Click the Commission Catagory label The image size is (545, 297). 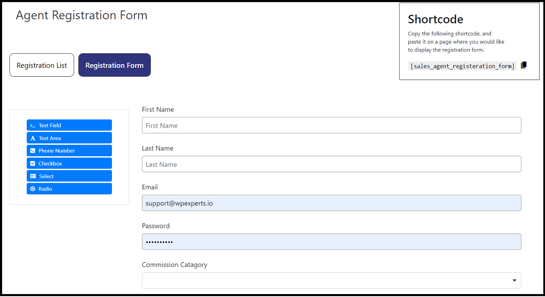[175, 265]
